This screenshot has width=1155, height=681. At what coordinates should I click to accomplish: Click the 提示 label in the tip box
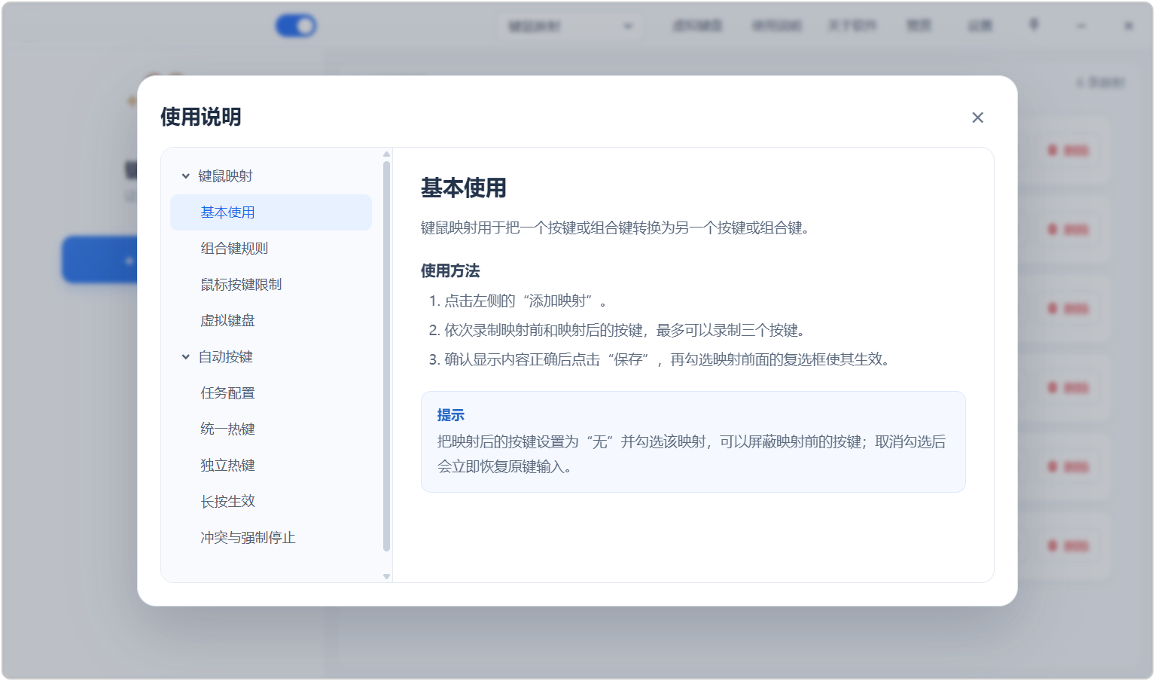(451, 415)
